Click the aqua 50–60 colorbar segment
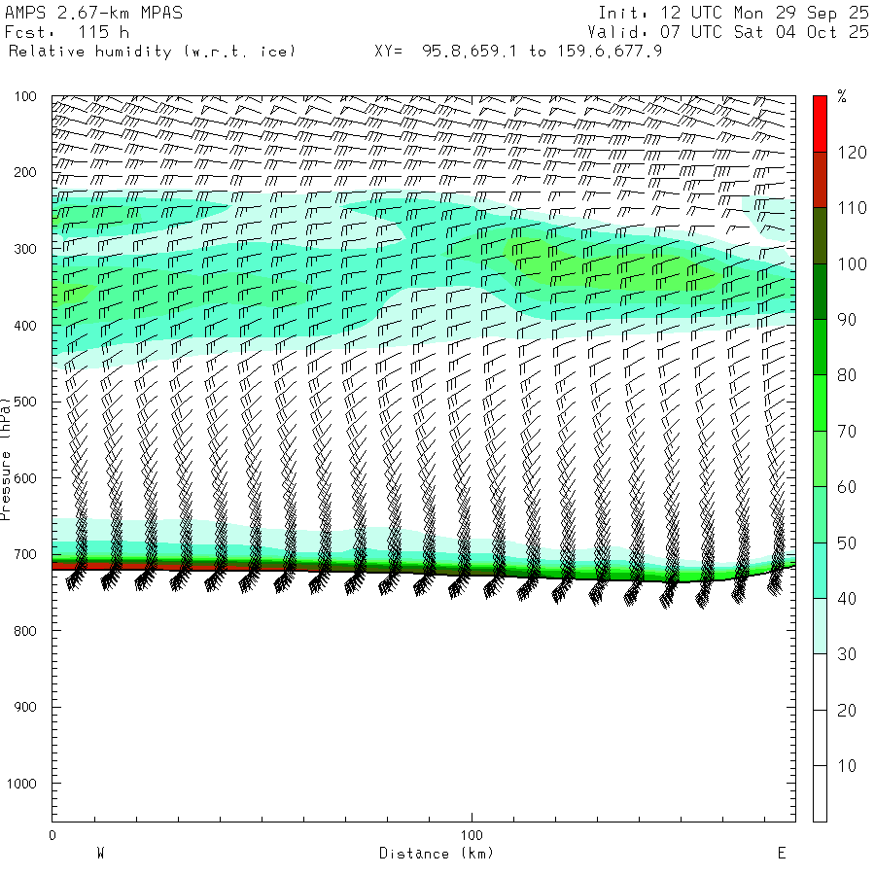This screenshot has width=875, height=875. (x=820, y=515)
